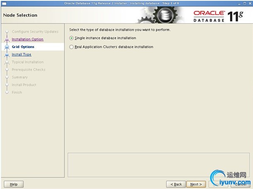Select the Grid Options step
This screenshot has width=253, height=189.
pyautogui.click(x=23, y=47)
